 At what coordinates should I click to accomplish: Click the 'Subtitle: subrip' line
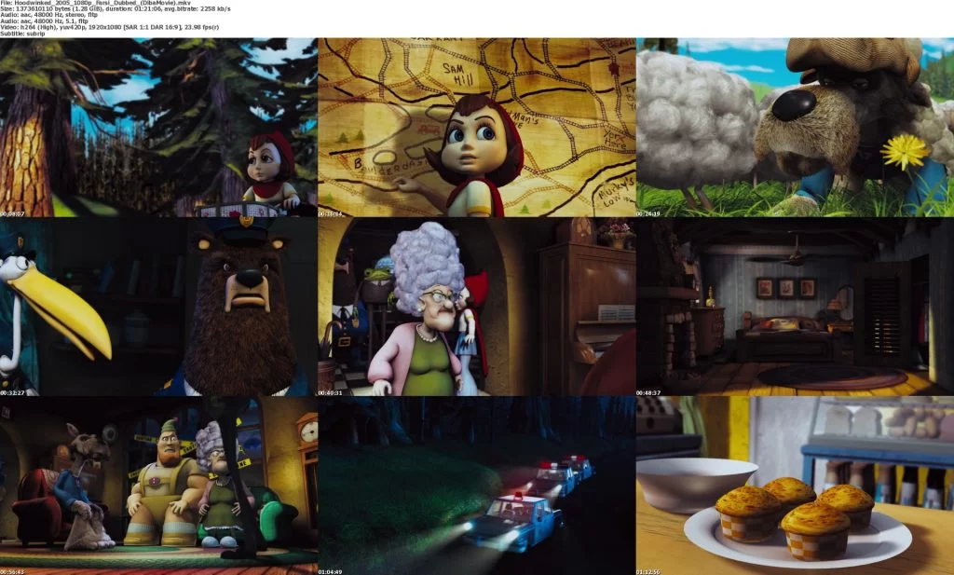pyautogui.click(x=22, y=34)
